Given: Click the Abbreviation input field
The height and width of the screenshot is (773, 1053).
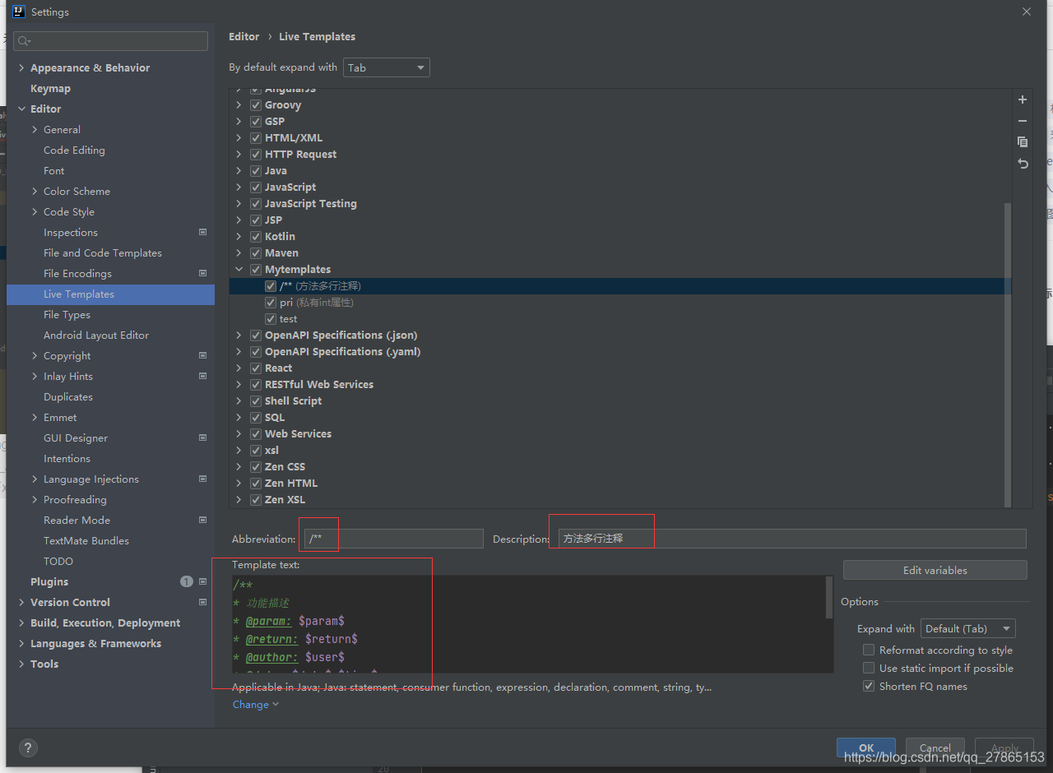Looking at the screenshot, I should point(393,539).
